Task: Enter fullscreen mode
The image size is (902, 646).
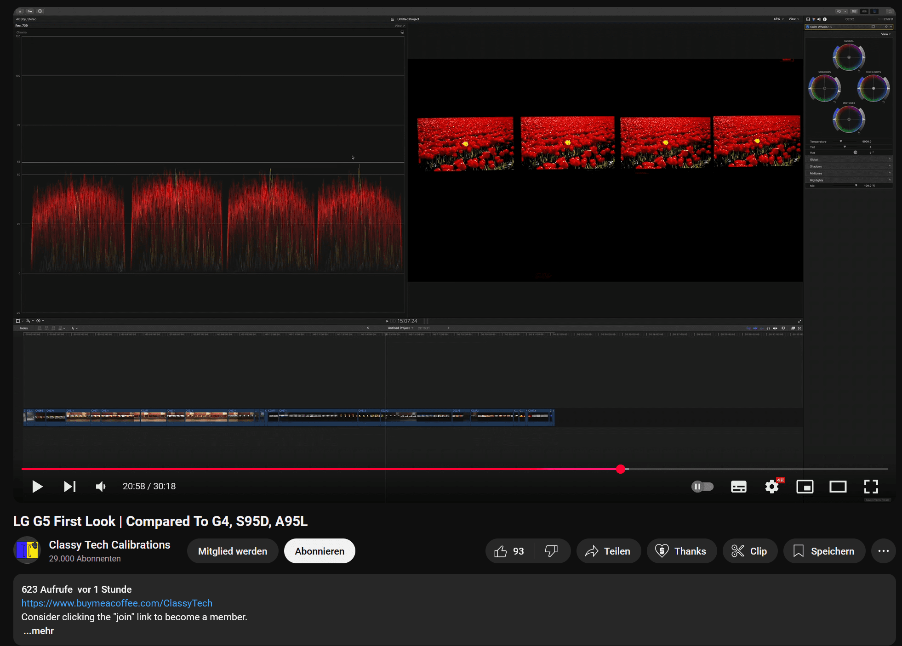Action: click(871, 487)
